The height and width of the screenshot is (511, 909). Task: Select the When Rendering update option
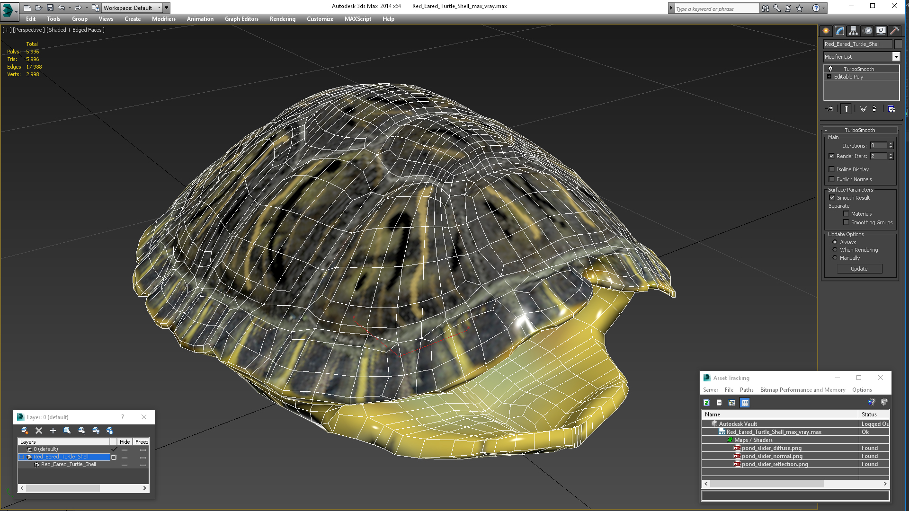click(x=835, y=250)
